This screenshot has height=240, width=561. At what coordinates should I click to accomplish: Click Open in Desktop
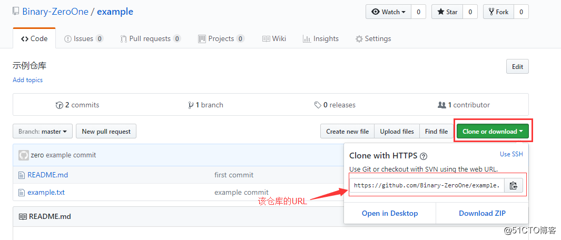point(390,214)
